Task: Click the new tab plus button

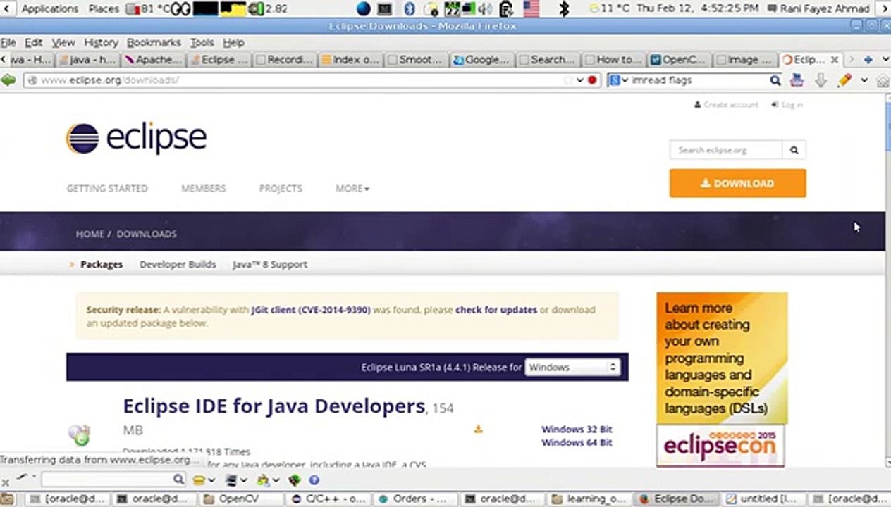Action: tap(868, 60)
